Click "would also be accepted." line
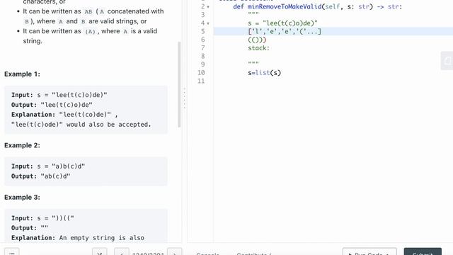Image resolution: width=453 pixels, height=255 pixels. 81,125
